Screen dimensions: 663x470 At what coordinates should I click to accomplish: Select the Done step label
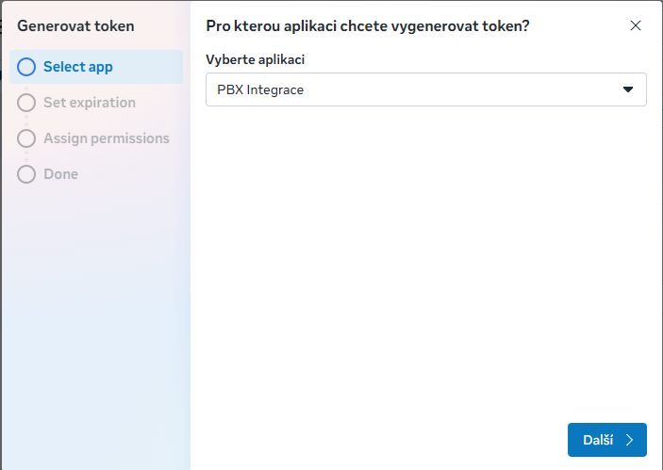pyautogui.click(x=60, y=174)
